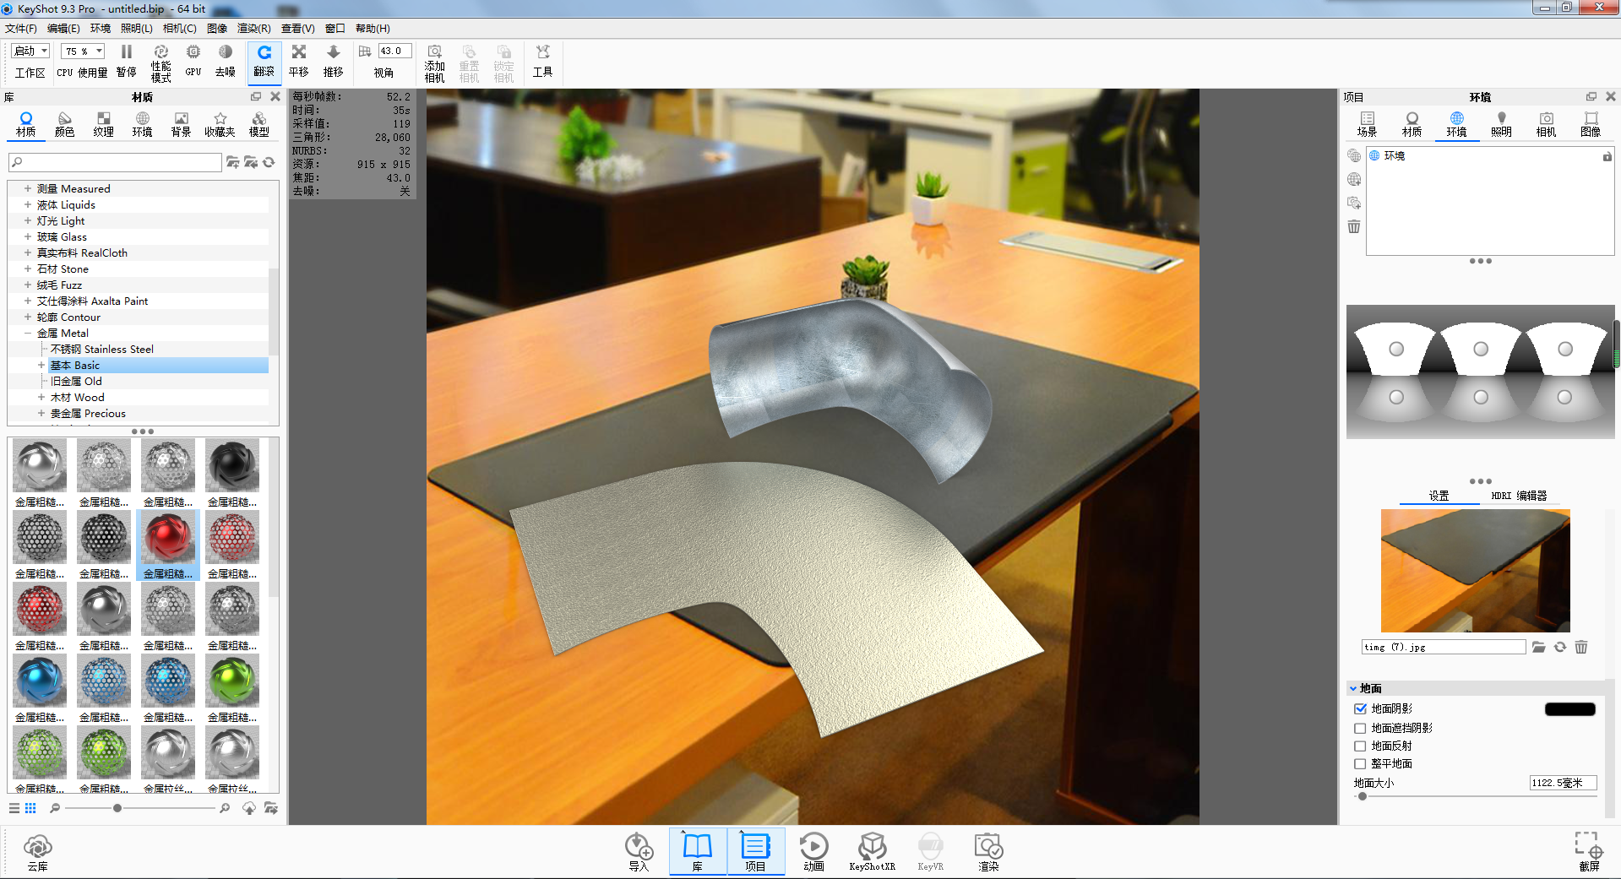
Task: Expand the Glass material folder
Action: pos(28,236)
